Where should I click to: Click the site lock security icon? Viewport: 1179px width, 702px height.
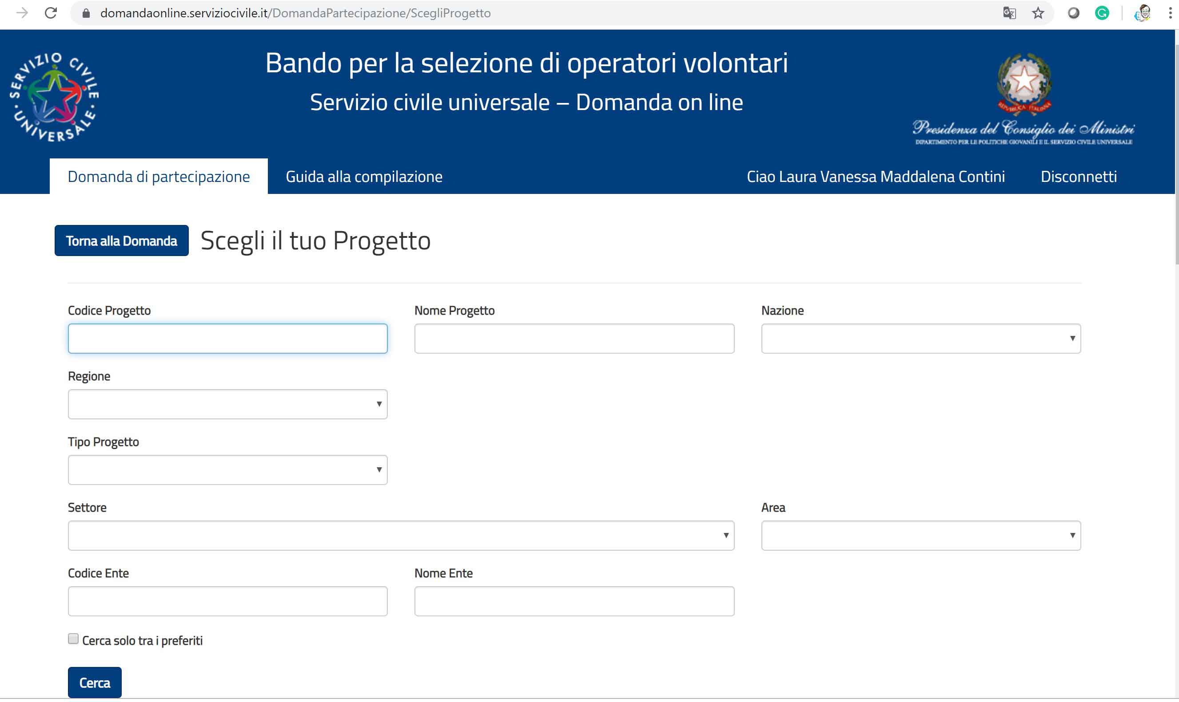[86, 13]
